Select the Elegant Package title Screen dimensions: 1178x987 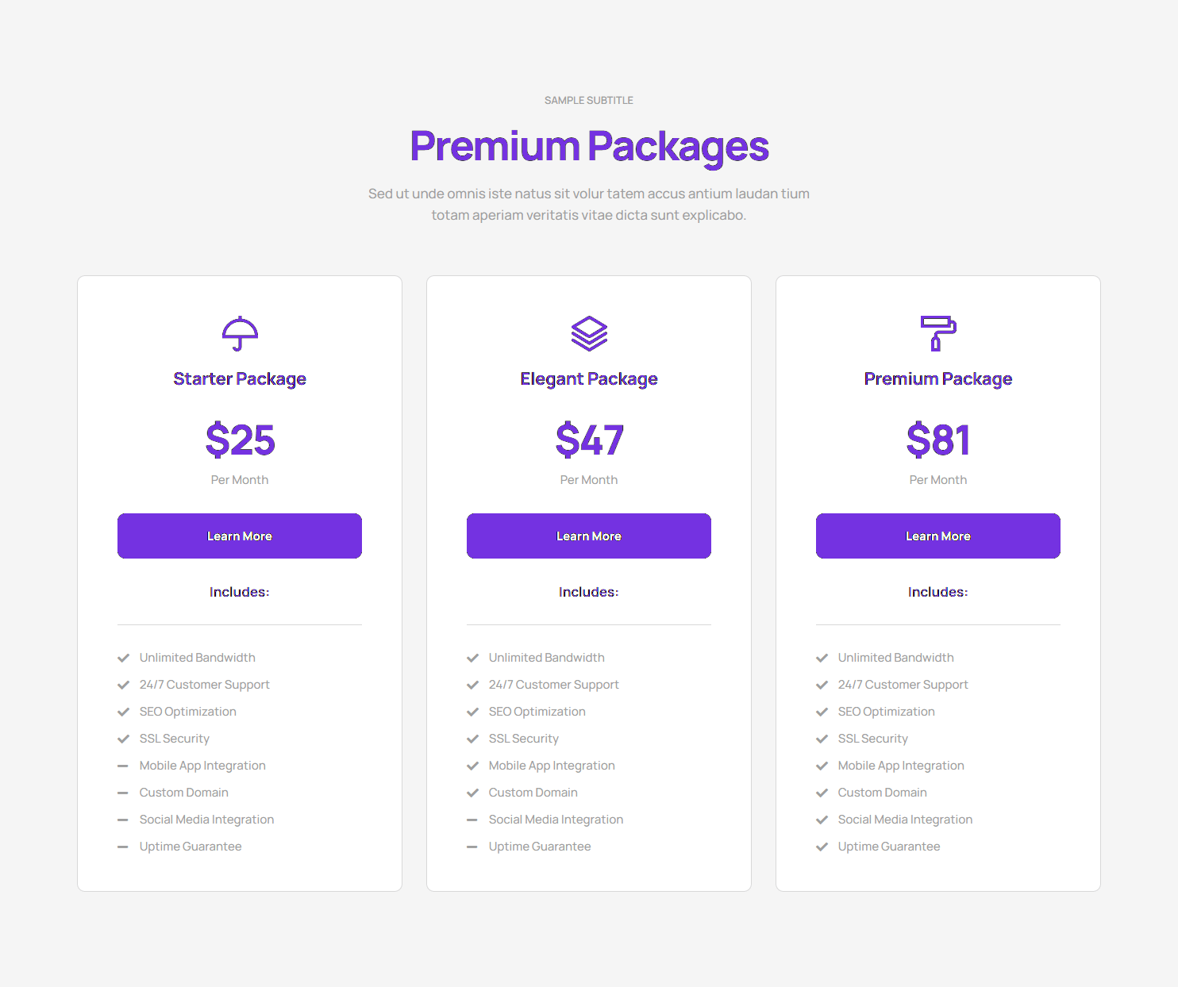pyautogui.click(x=589, y=379)
